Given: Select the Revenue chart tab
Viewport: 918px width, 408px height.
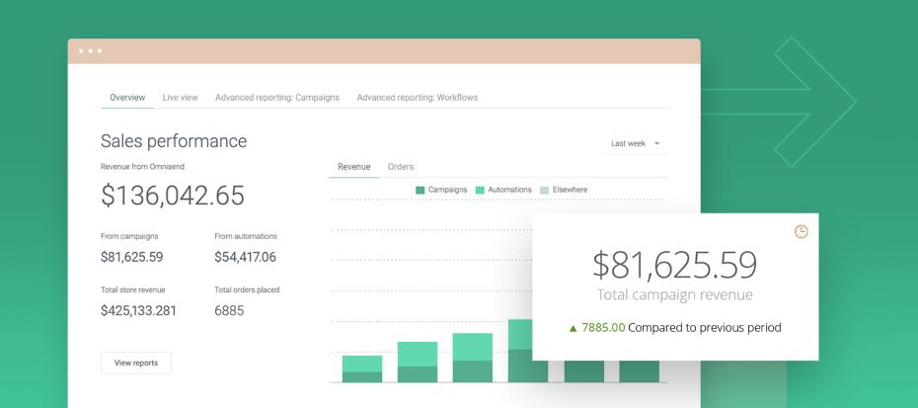Looking at the screenshot, I should click(x=353, y=167).
